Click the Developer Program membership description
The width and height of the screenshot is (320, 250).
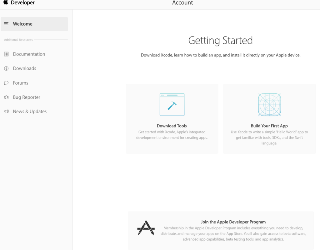(x=233, y=234)
